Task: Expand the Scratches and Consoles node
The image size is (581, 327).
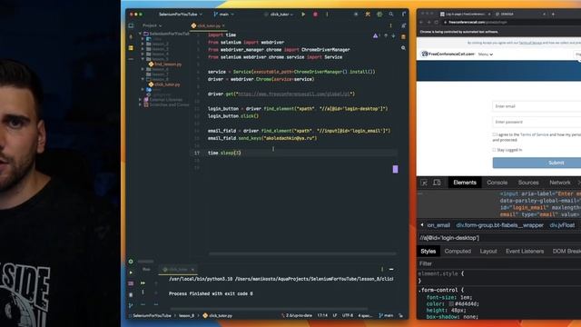Action: pos(141,105)
